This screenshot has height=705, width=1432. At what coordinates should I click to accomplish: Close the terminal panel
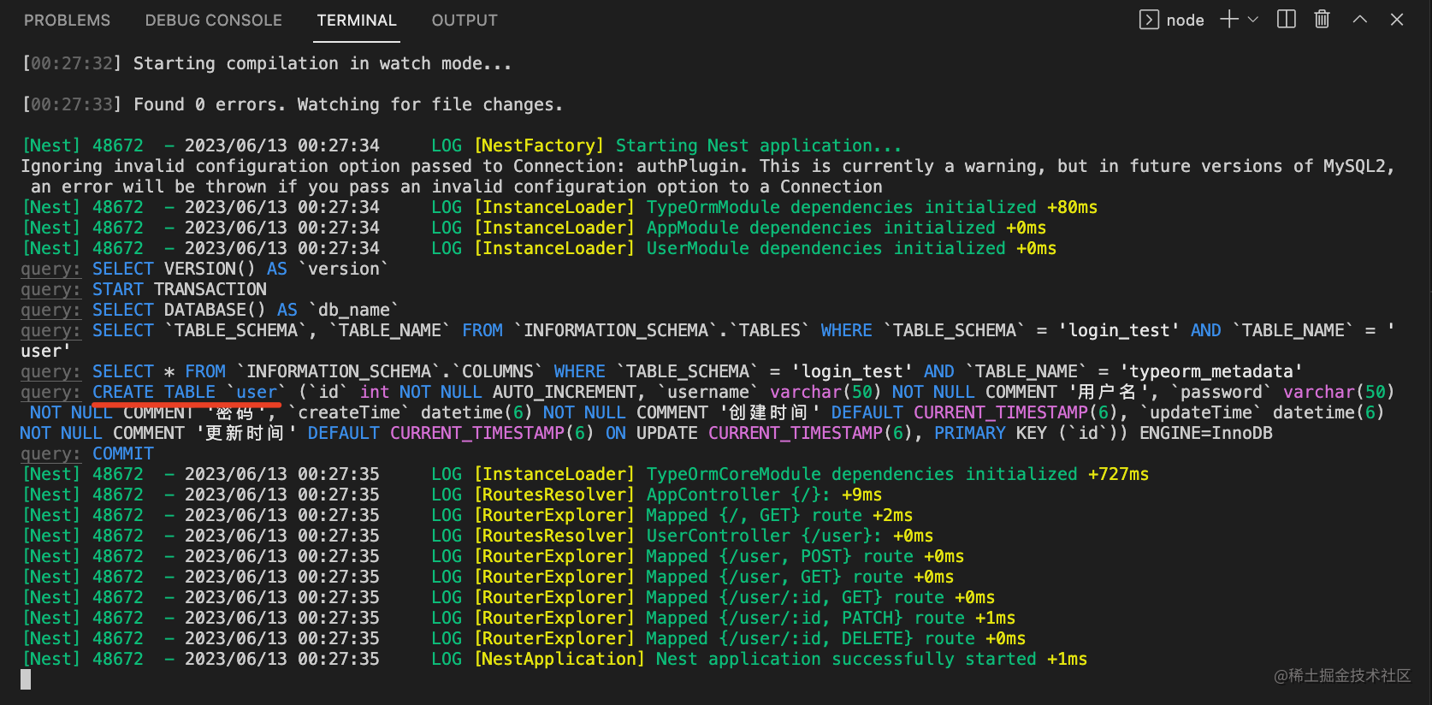pos(1397,20)
